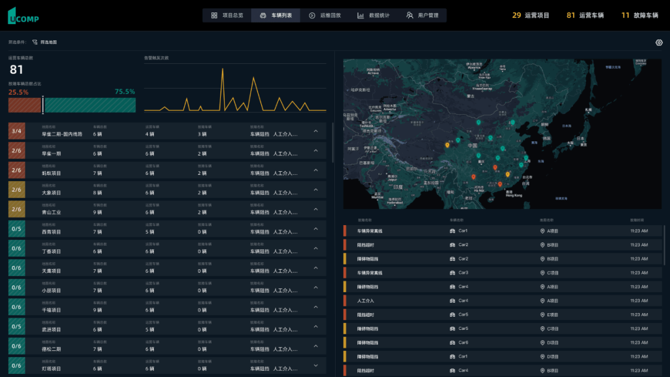Click car icon in the Car6 row
The height and width of the screenshot is (377, 670).
tap(452, 343)
